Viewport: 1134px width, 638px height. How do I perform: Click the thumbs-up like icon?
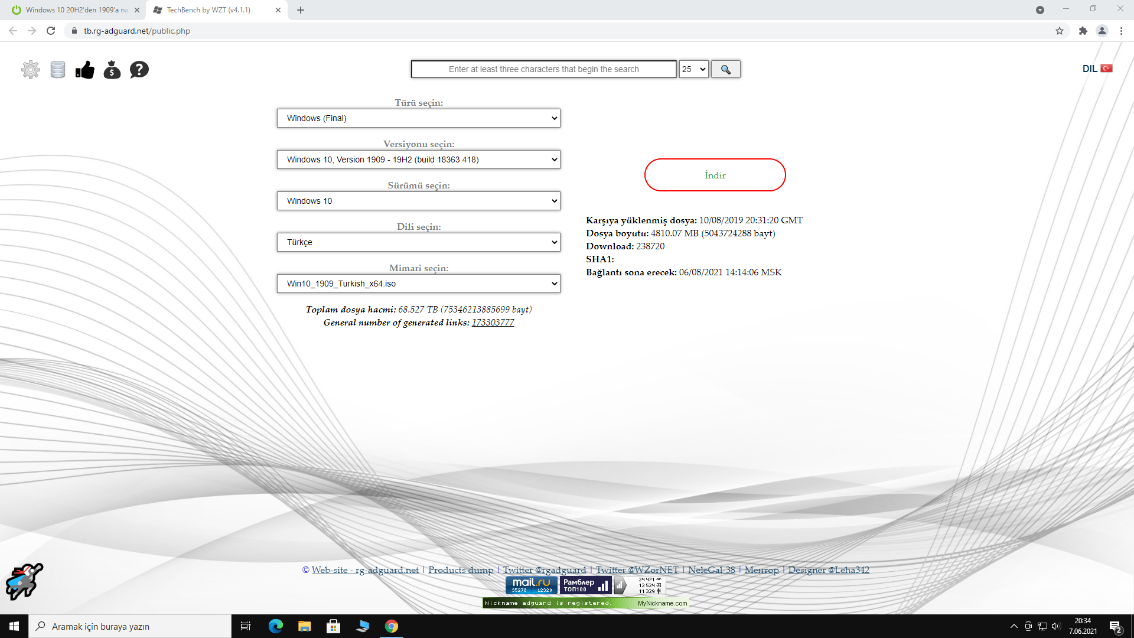[x=85, y=70]
